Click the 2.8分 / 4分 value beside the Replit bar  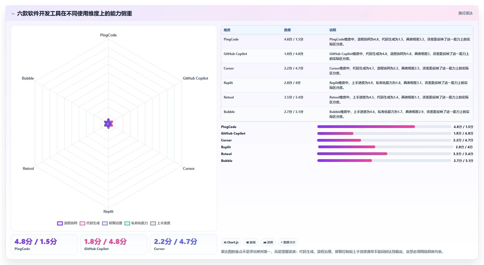[464, 147]
